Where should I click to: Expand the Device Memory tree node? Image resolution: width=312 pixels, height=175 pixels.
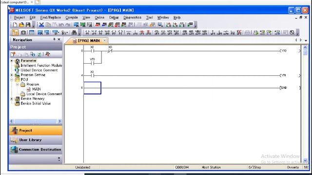pos(12,99)
